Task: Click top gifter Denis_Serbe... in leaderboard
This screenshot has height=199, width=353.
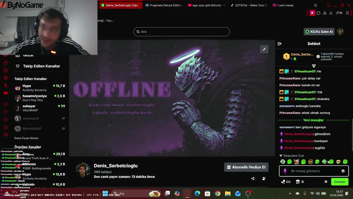Action: pos(302,54)
